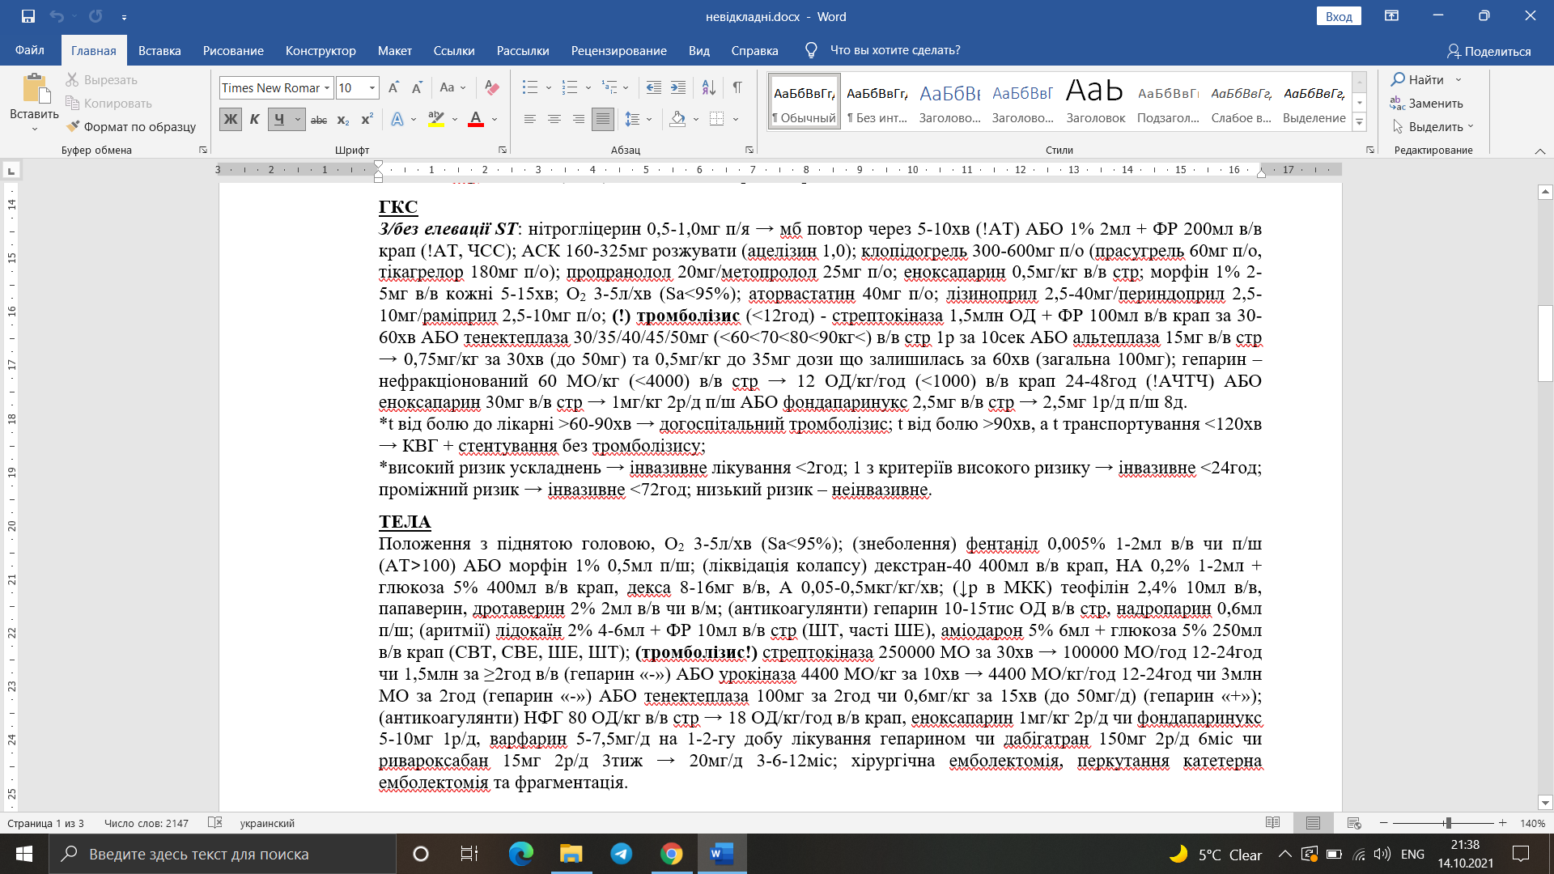This screenshot has width=1554, height=874.
Task: Apply the red font color swatch
Action: (476, 120)
